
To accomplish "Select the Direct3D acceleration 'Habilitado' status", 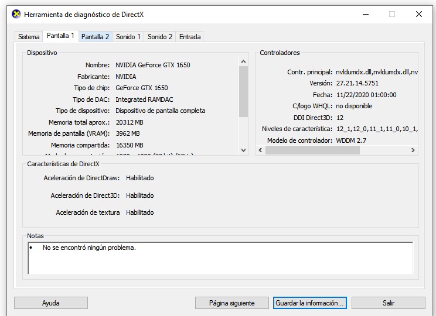I will click(x=140, y=195).
